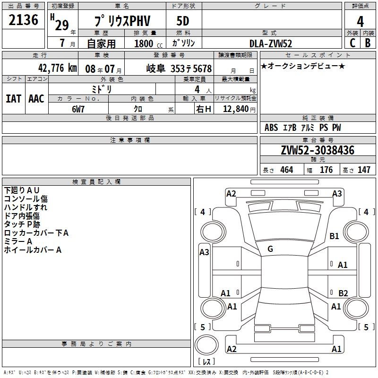Select the B1 mark near the front fender

334,236
